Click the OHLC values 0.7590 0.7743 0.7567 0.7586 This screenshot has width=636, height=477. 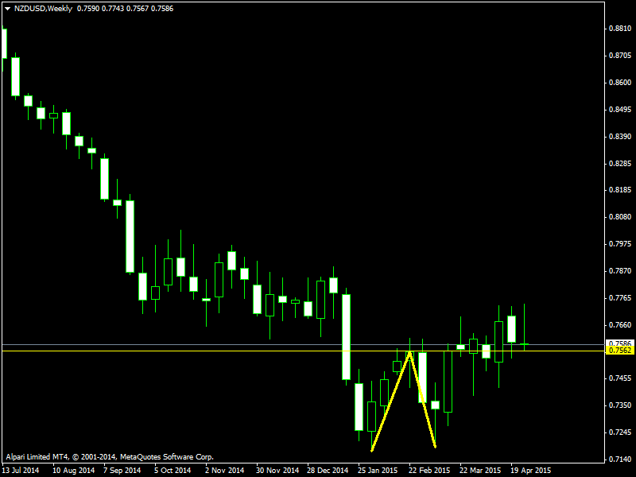pos(125,9)
